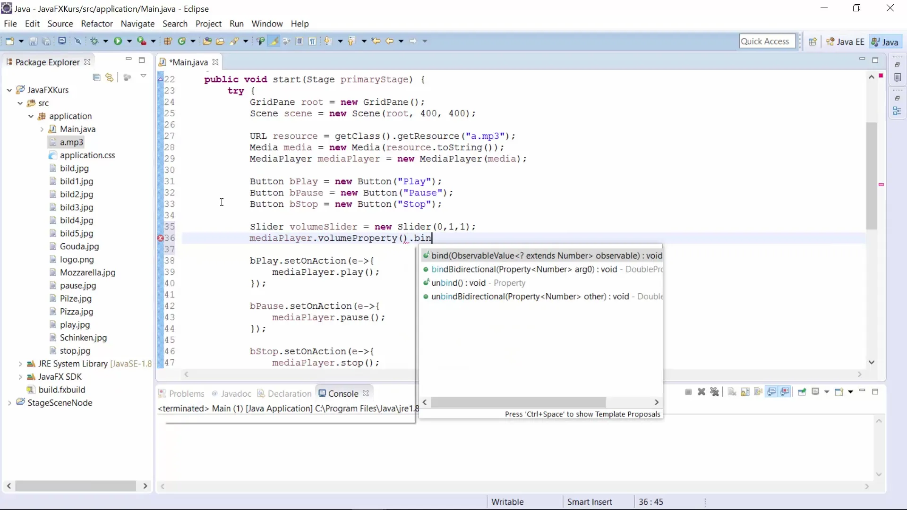This screenshot has height=510, width=907.
Task: Select the *Main.java editor tab
Action: click(188, 62)
